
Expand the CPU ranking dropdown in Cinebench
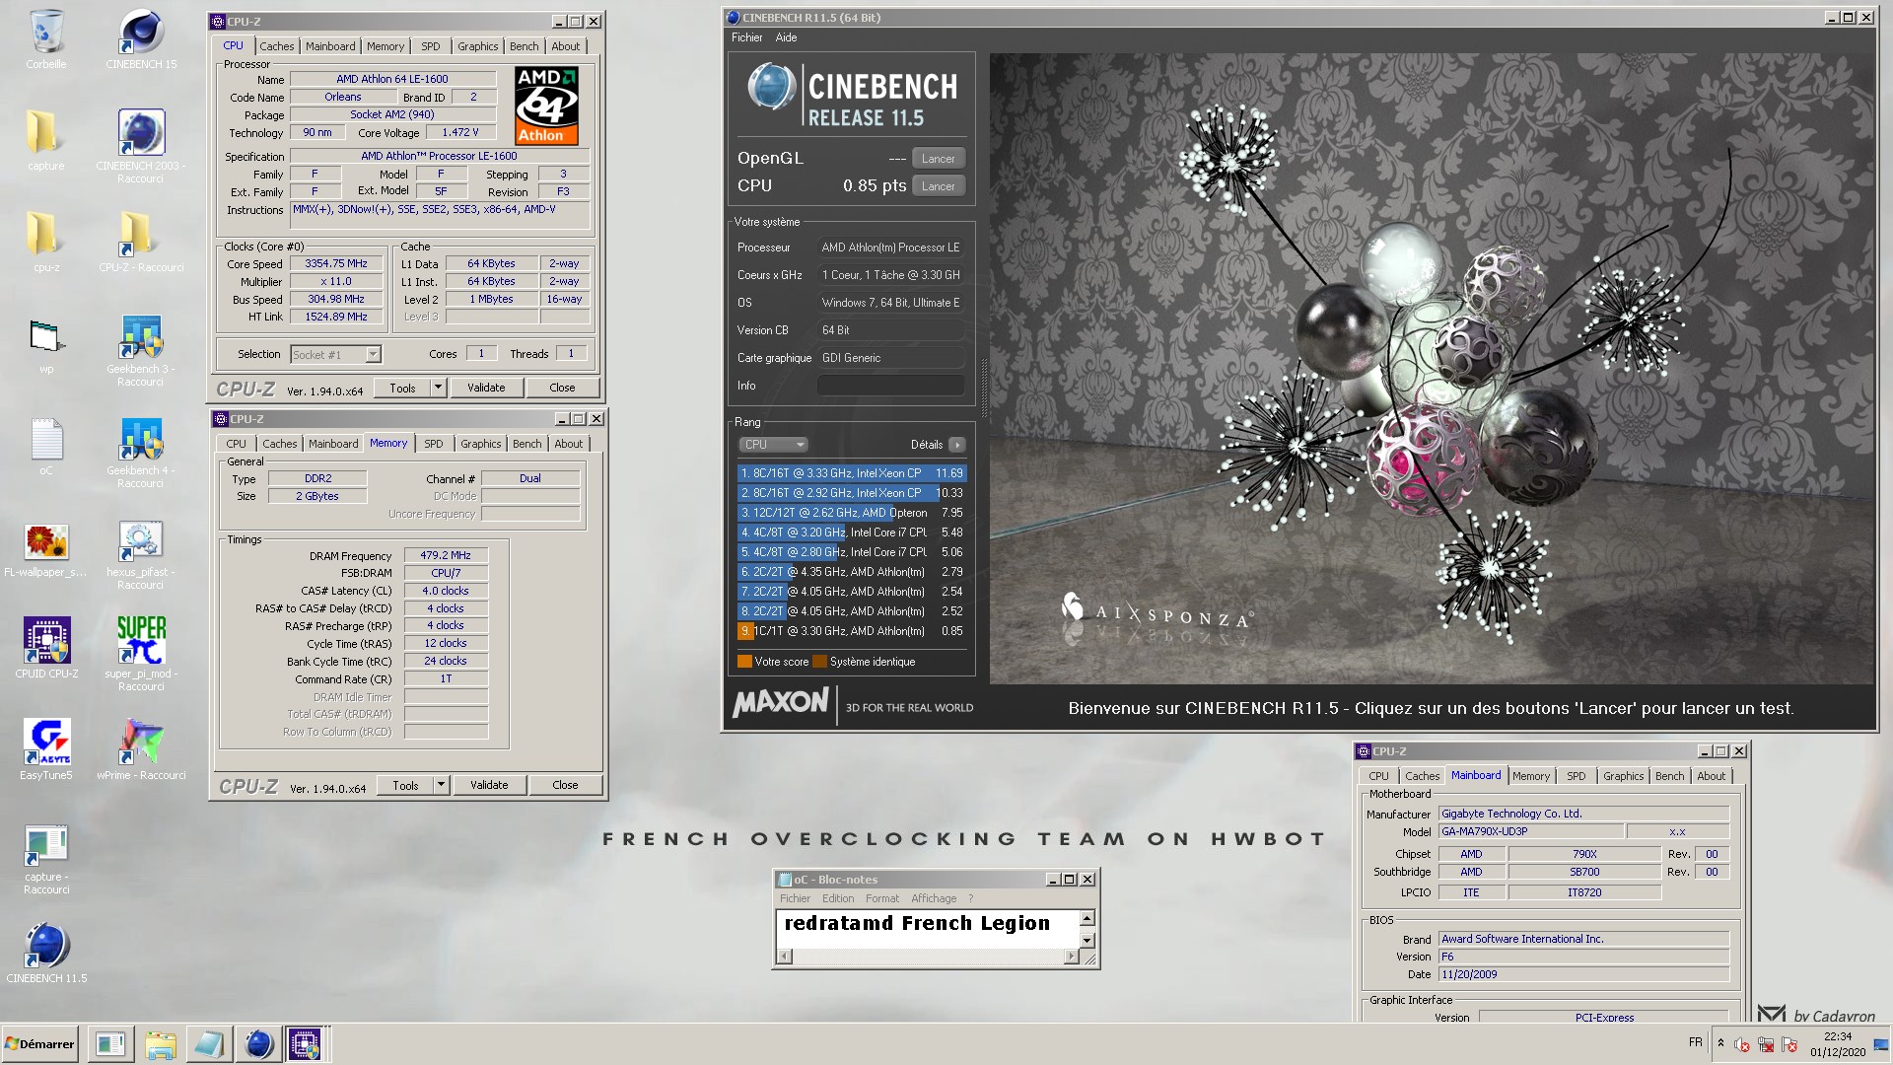coord(774,445)
